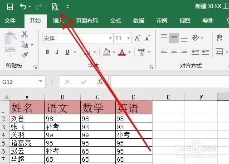Switch to the 开始 ribbon tab
Screen dimensions: 229x164
click(x=35, y=21)
